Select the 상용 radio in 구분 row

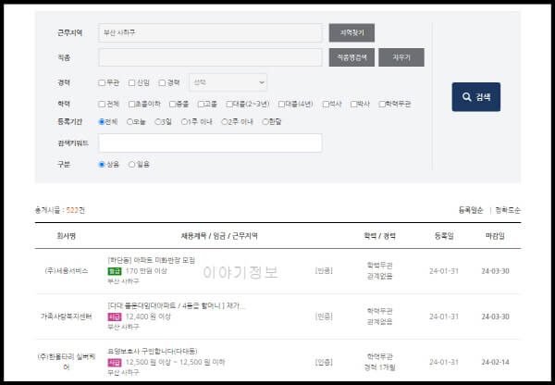[102, 165]
